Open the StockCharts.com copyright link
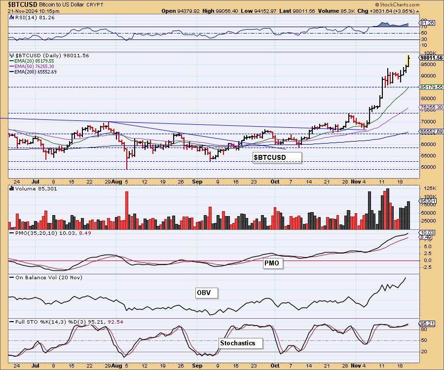This screenshot has width=444, height=370. [397, 4]
